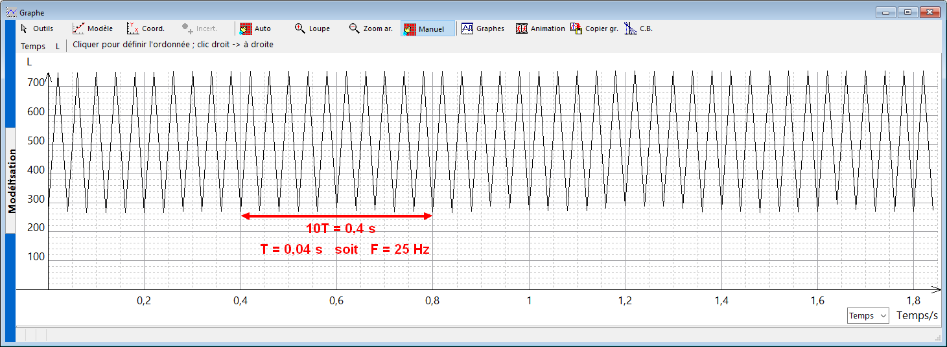This screenshot has width=947, height=347.
Task: Click the 200 ordinate label
Action: [36, 228]
